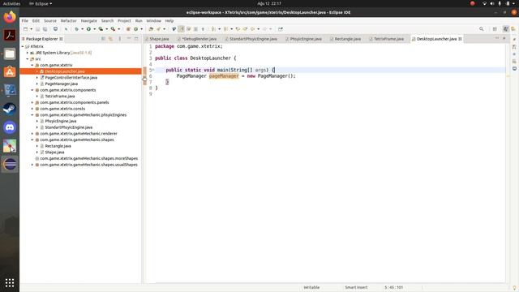Maximize the Package Explorer view
The width and height of the screenshot is (519, 292).
136,39
